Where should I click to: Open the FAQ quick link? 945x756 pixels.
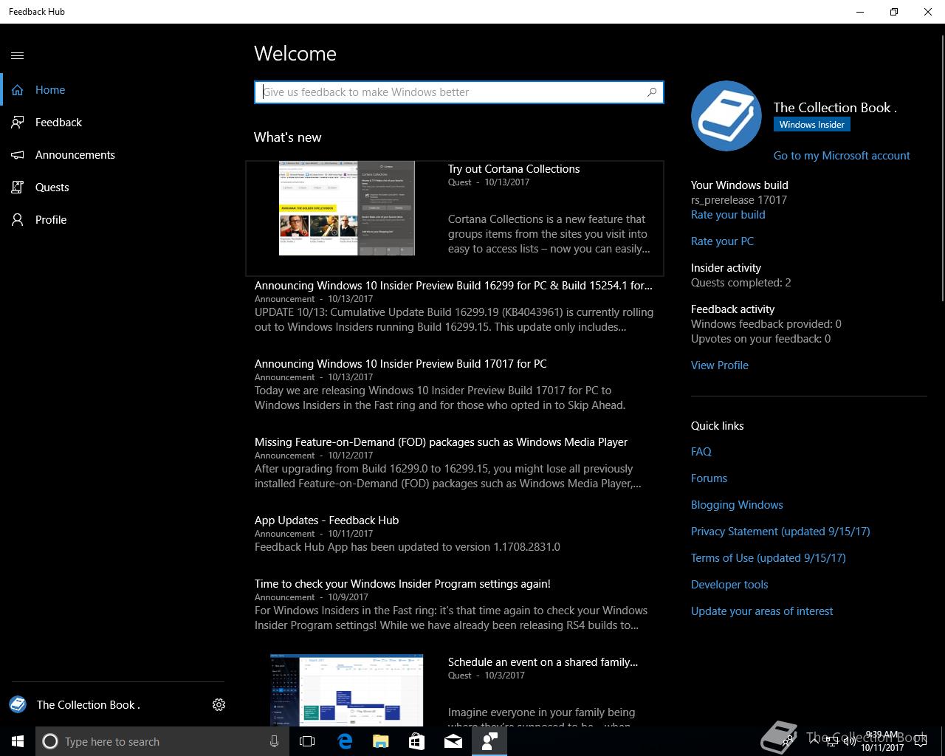(701, 452)
